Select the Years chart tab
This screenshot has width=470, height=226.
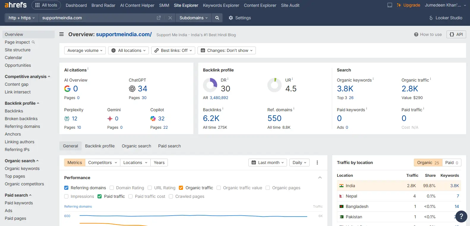coord(159,163)
